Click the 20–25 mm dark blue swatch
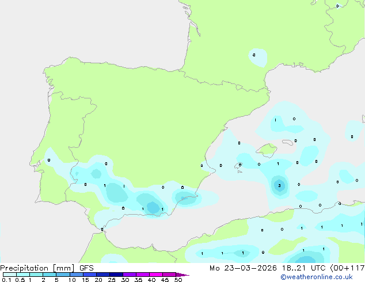The width and height of the screenshot is (365, 282). point(103,275)
